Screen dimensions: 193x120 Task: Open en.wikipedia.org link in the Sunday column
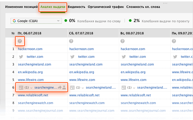[x=133, y=72]
